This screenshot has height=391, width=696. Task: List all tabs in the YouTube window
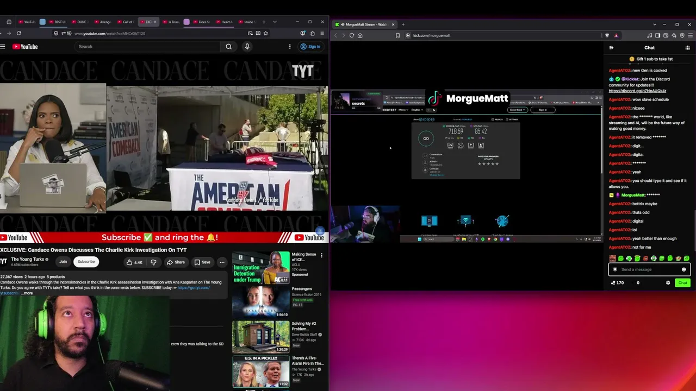(x=275, y=22)
